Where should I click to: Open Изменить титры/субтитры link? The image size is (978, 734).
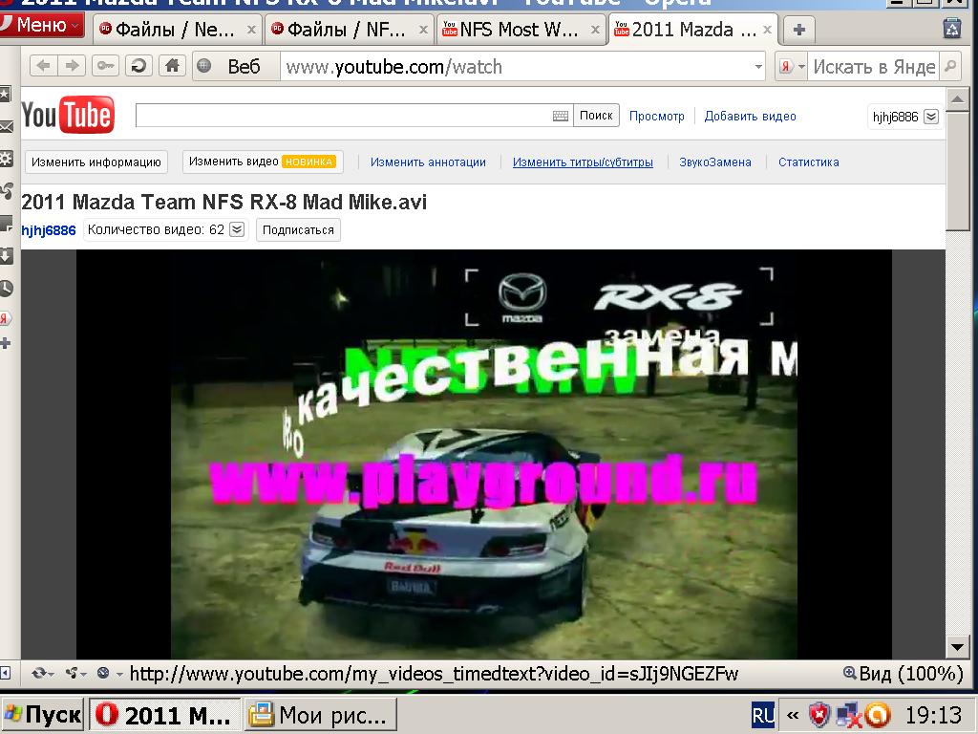(583, 162)
